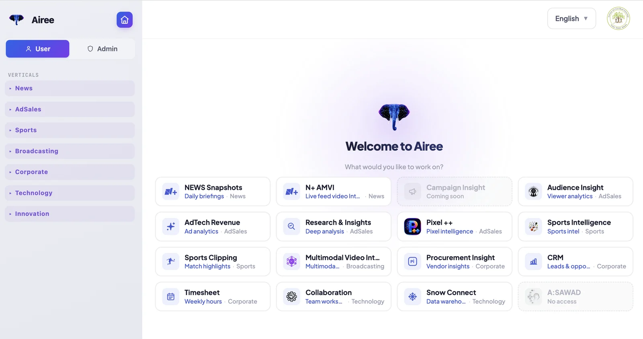Click the Collaboration Team works... text

click(x=324, y=301)
